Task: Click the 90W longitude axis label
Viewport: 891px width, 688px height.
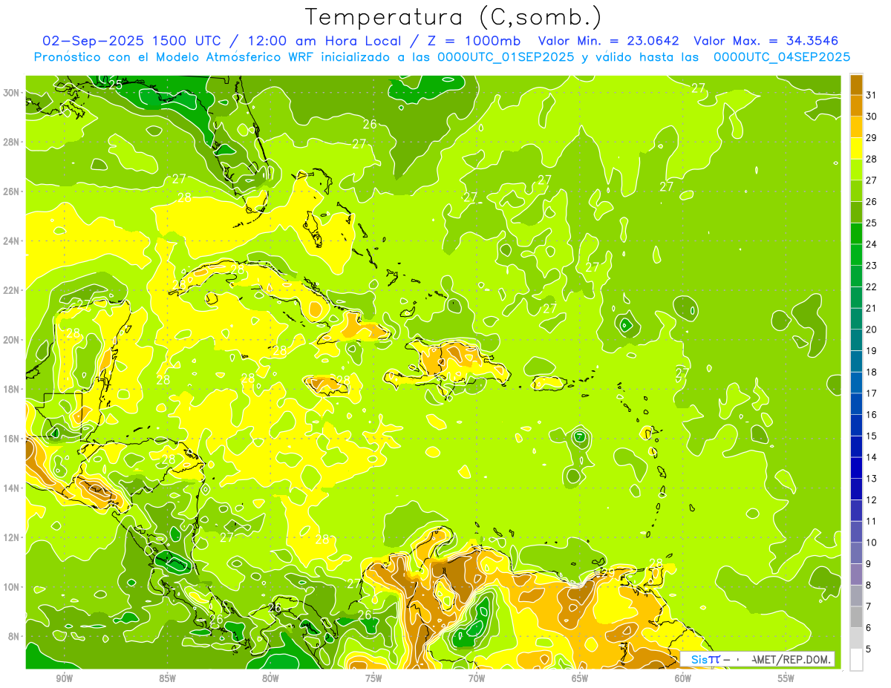Action: [64, 678]
